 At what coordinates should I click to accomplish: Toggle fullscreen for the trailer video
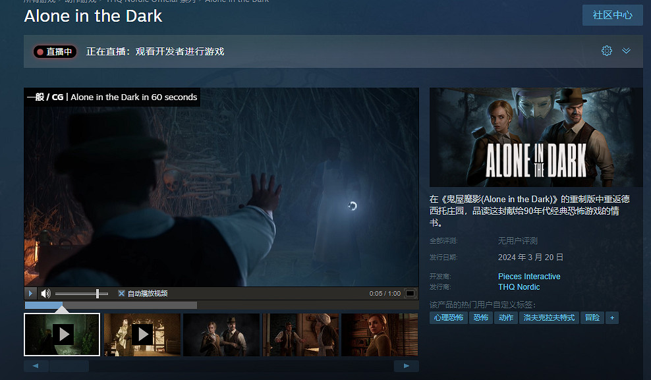410,293
